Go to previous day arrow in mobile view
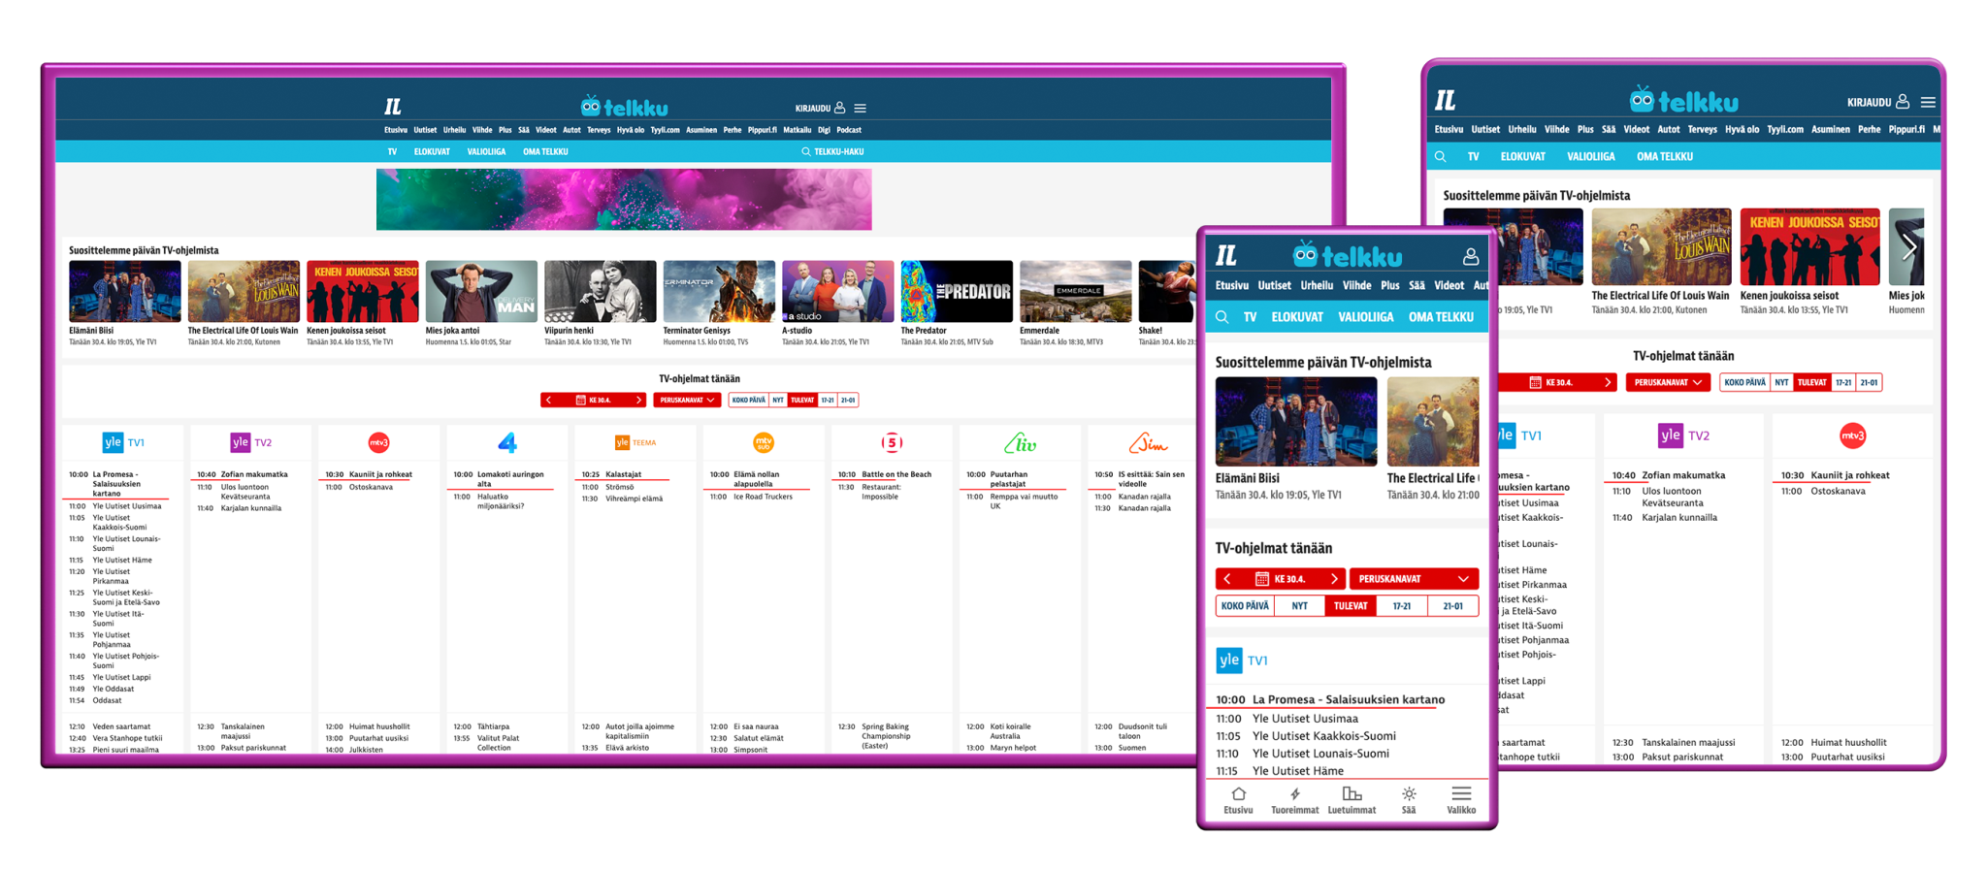 click(1227, 579)
